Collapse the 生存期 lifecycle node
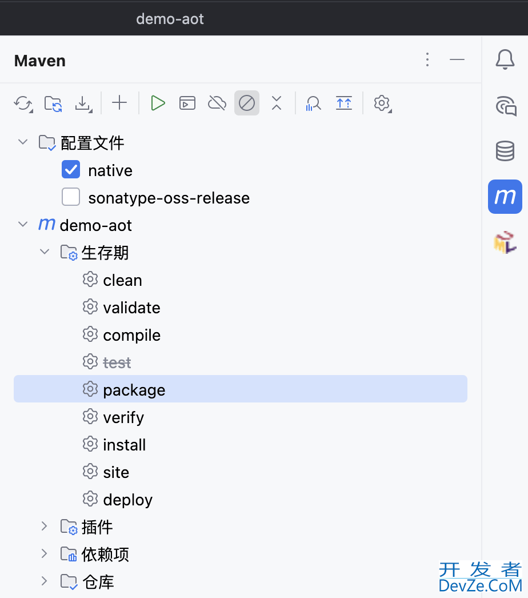Viewport: 528px width, 598px height. click(45, 252)
